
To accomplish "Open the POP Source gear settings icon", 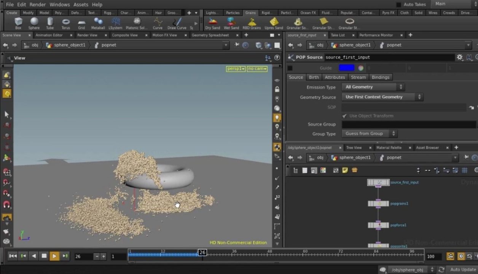I will coord(460,57).
